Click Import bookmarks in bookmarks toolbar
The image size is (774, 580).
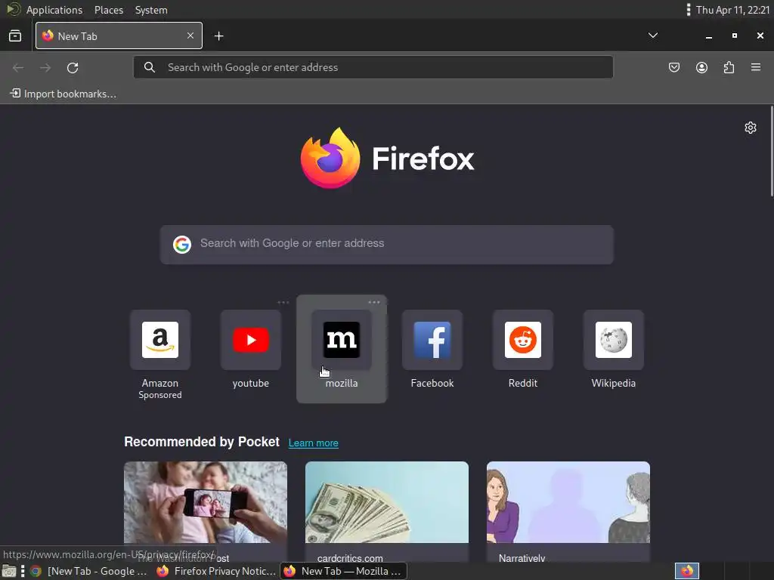click(x=63, y=94)
